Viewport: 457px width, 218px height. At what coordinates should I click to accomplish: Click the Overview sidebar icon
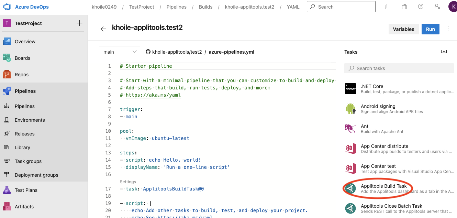point(7,42)
